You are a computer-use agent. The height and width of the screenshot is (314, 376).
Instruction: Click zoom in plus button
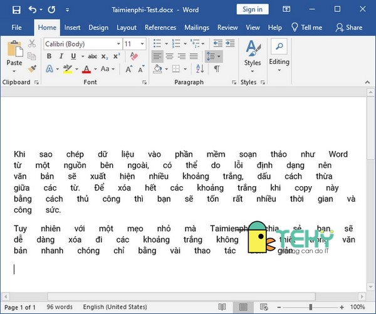coord(342,307)
